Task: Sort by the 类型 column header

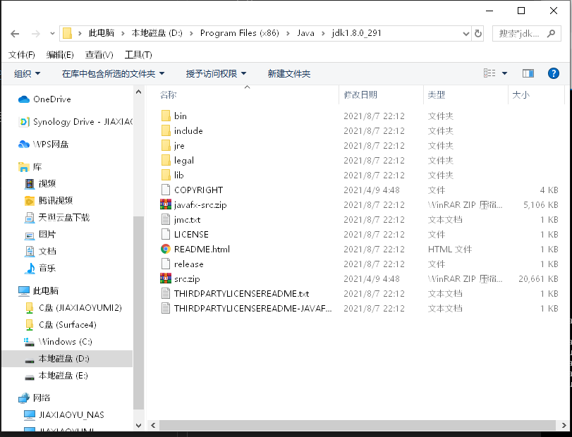Action: click(x=437, y=94)
